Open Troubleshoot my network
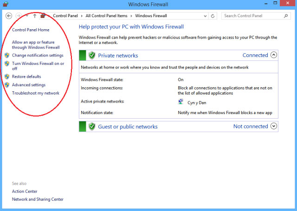 pos(36,93)
